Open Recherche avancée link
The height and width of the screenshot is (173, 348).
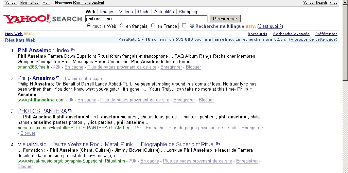(291, 34)
